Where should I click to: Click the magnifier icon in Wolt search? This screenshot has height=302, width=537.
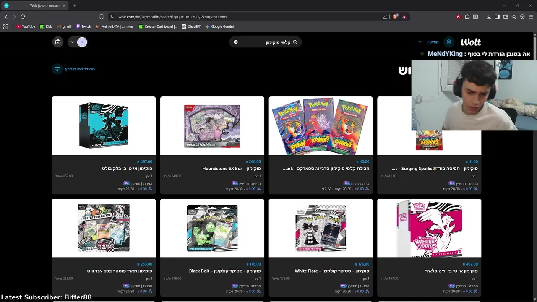295,42
